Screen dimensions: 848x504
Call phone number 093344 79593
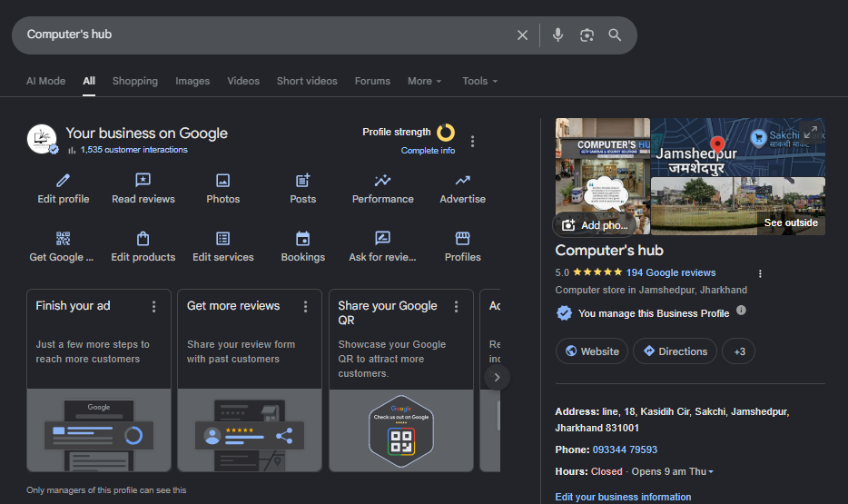[x=625, y=450]
